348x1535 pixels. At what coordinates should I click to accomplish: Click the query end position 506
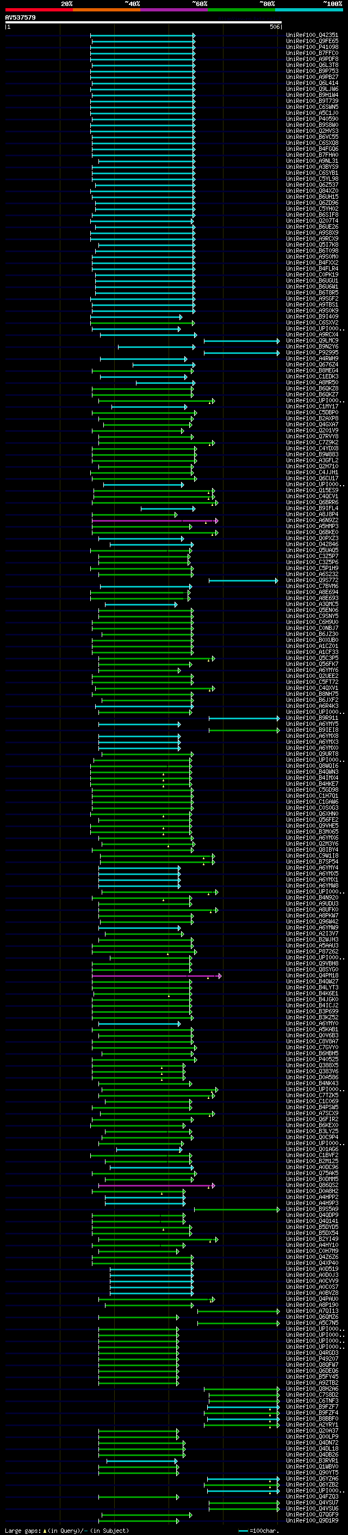click(274, 27)
